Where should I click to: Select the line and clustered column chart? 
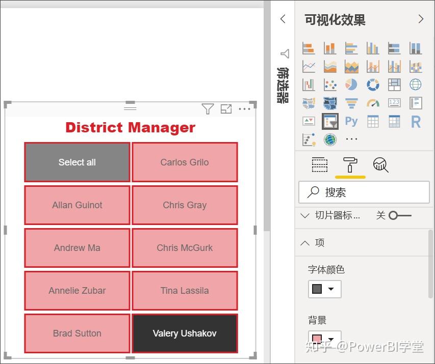[x=394, y=67]
